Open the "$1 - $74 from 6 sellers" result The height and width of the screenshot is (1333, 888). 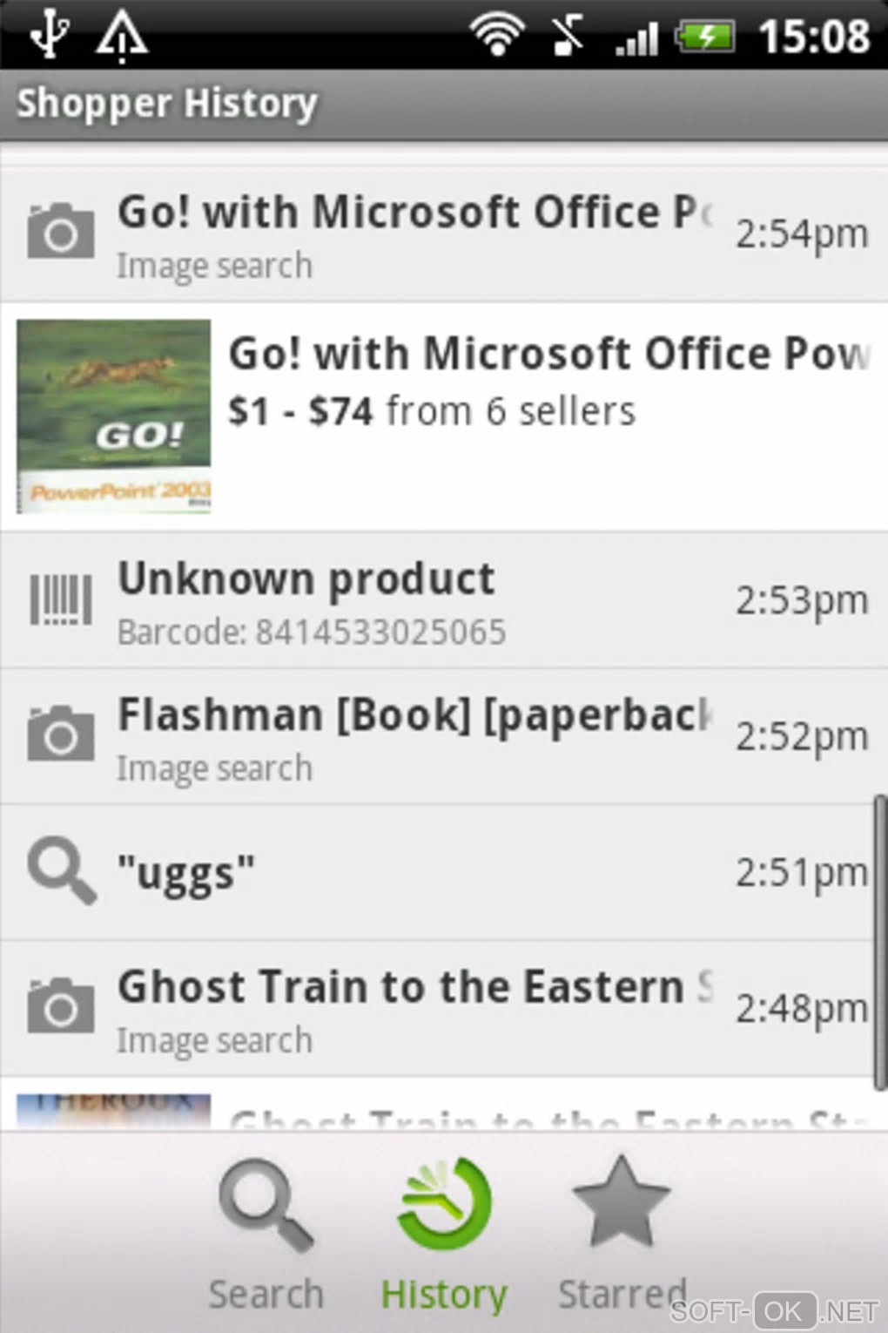pyautogui.click(x=432, y=411)
